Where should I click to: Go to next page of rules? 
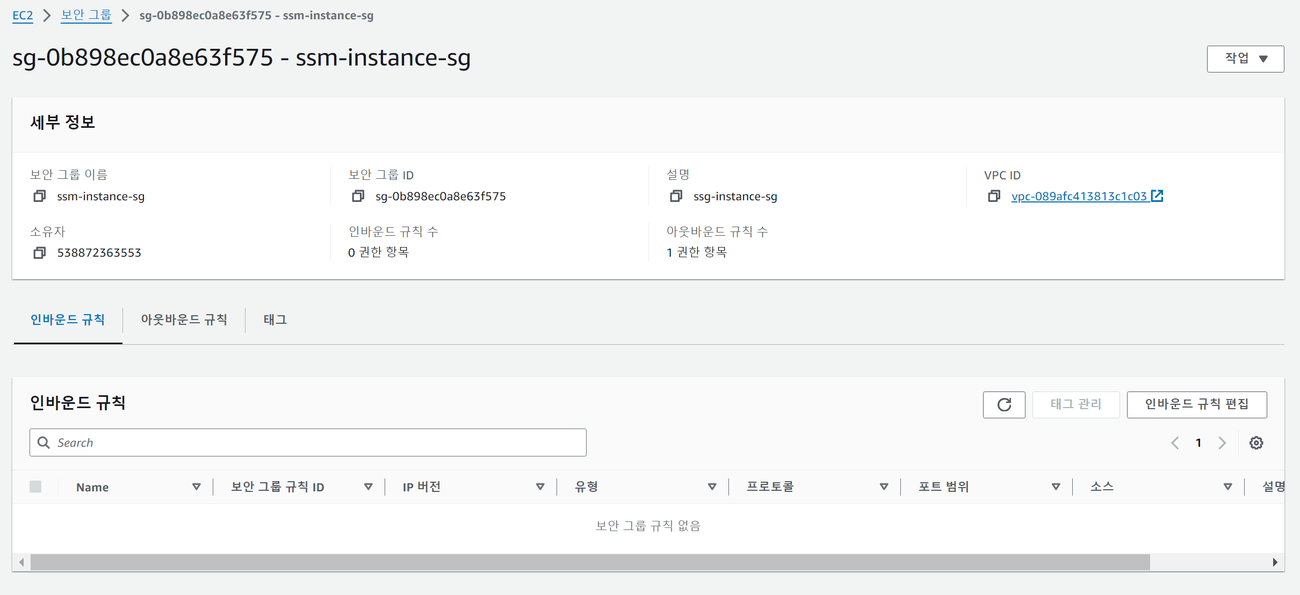(1222, 443)
